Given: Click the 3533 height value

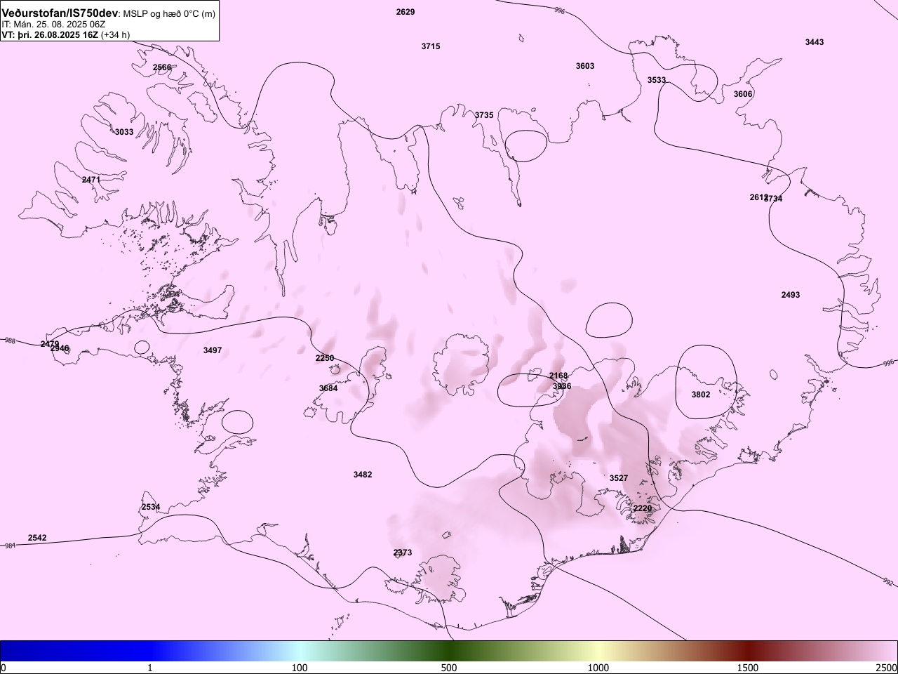Looking at the screenshot, I should pyautogui.click(x=657, y=80).
